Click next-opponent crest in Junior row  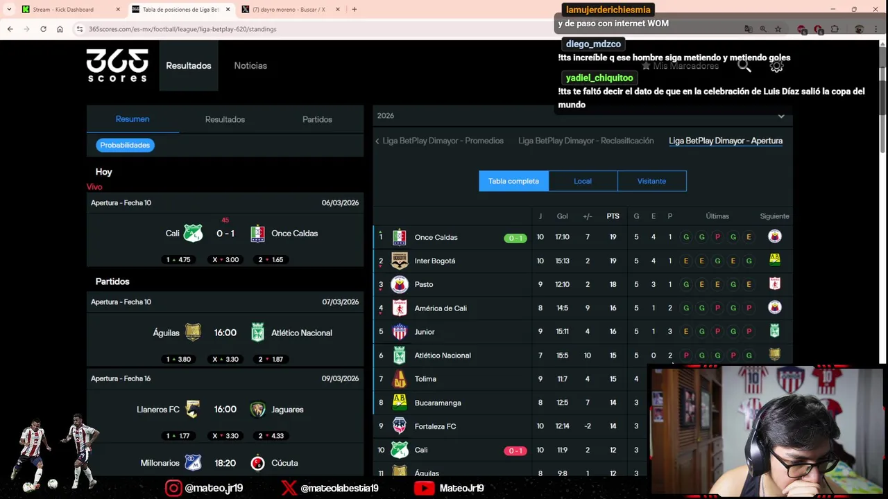click(775, 331)
